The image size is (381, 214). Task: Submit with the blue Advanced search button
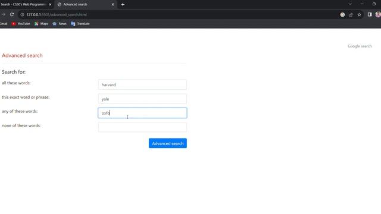pyautogui.click(x=168, y=143)
